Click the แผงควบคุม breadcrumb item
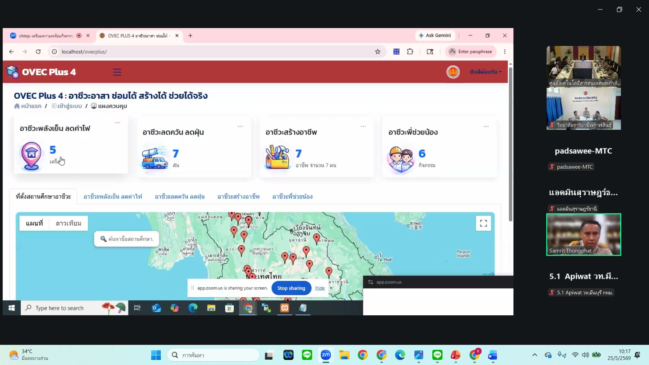 pos(109,106)
